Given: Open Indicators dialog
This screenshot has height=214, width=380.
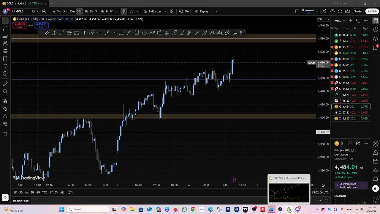Looking at the screenshot, I should tap(153, 11).
